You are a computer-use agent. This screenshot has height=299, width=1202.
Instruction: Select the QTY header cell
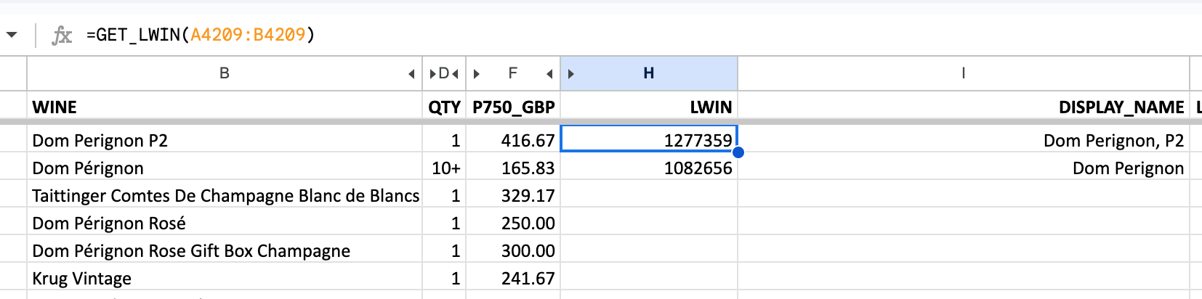pos(444,107)
